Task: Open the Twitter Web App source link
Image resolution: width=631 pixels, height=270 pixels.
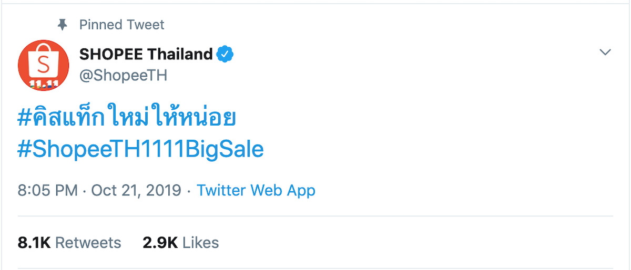Action: 256,190
